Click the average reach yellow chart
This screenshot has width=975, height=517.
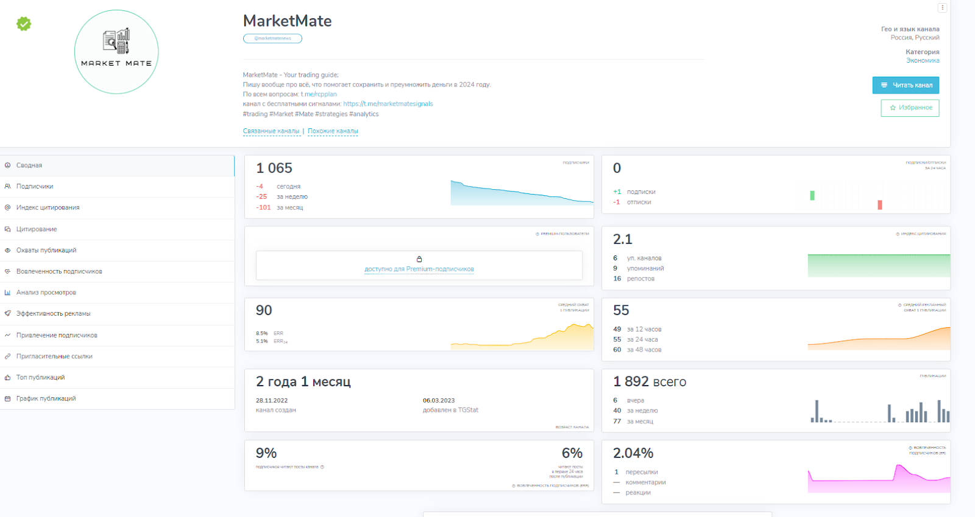[x=522, y=337]
